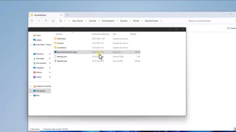Select John Mario OneDrive entry

(x=42, y=45)
